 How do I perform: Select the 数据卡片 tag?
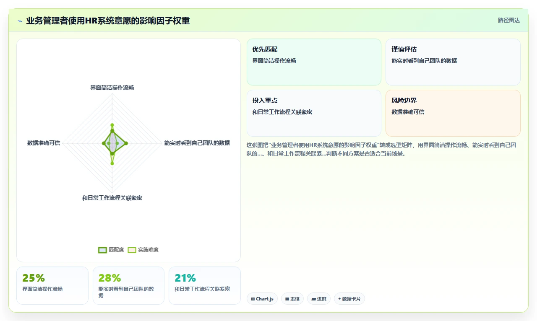[349, 299]
